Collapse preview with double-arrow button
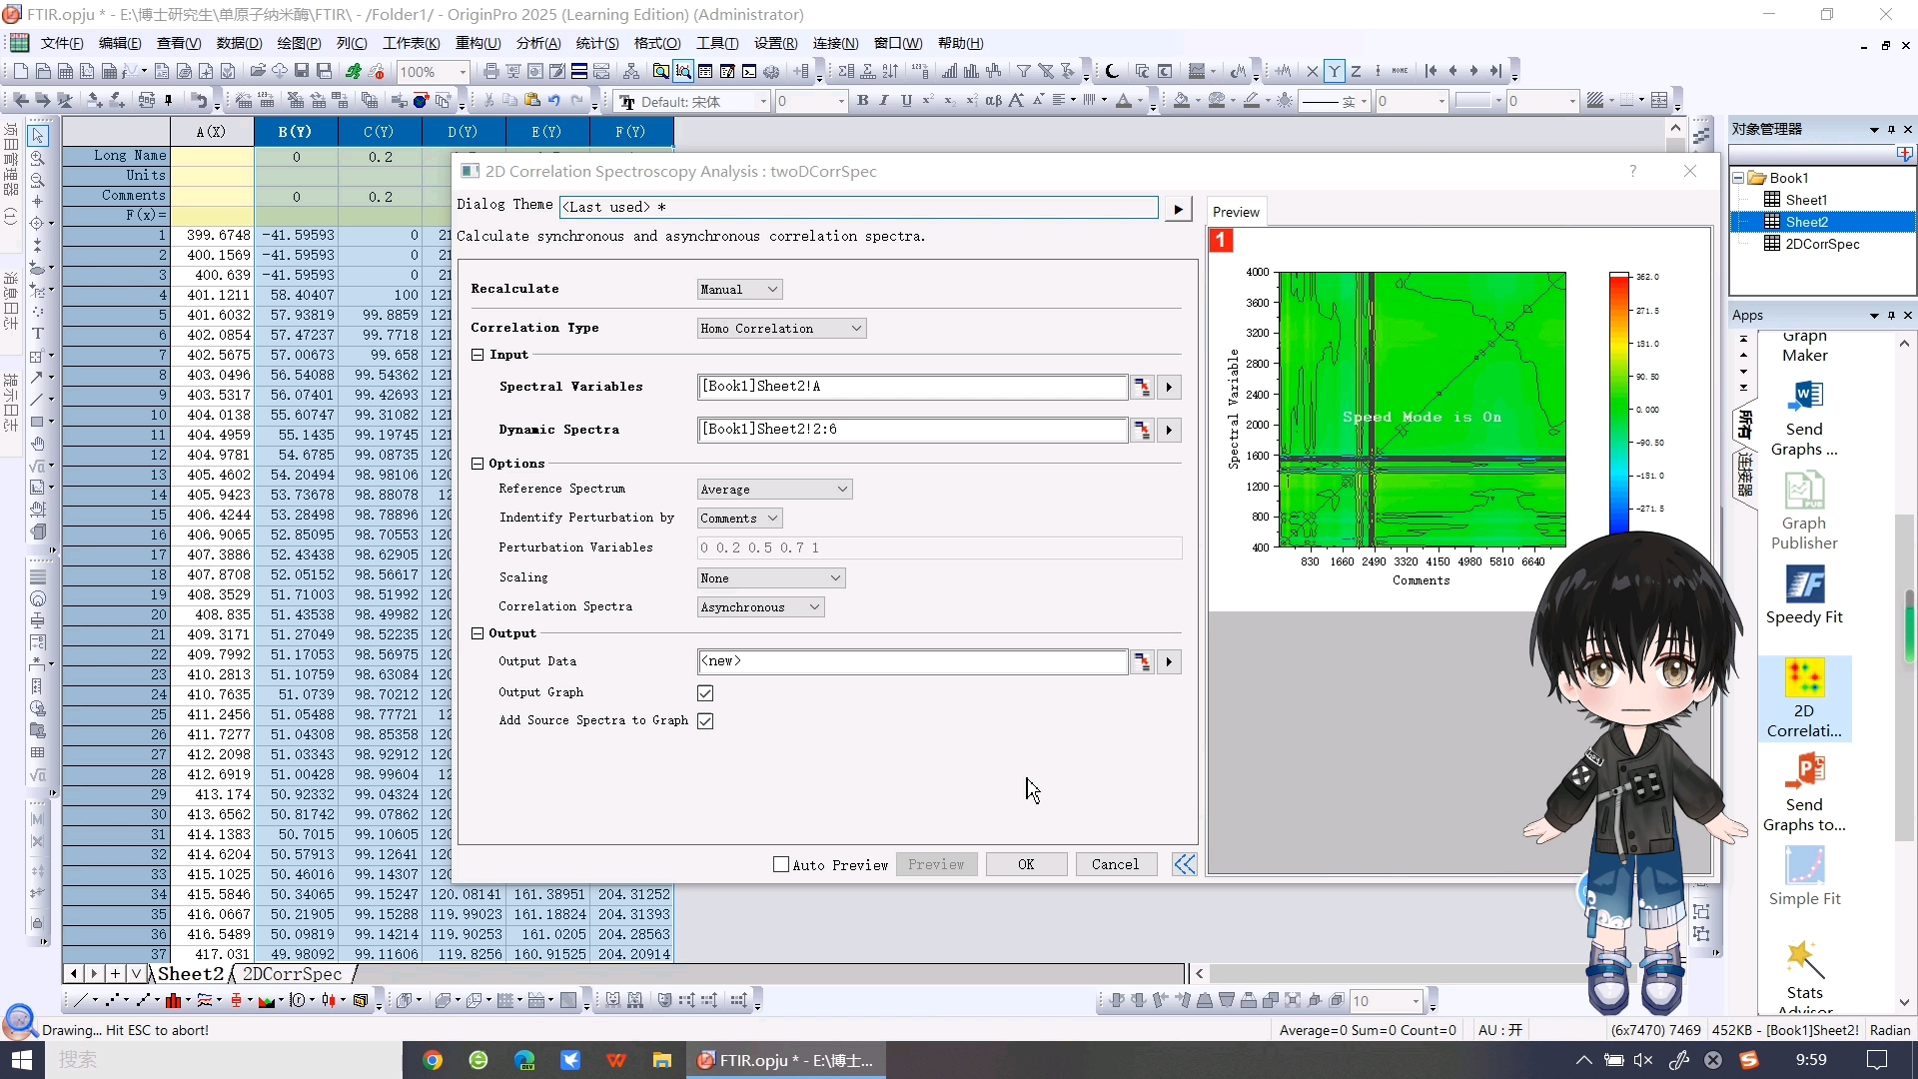Image resolution: width=1918 pixels, height=1079 pixels. [1184, 865]
